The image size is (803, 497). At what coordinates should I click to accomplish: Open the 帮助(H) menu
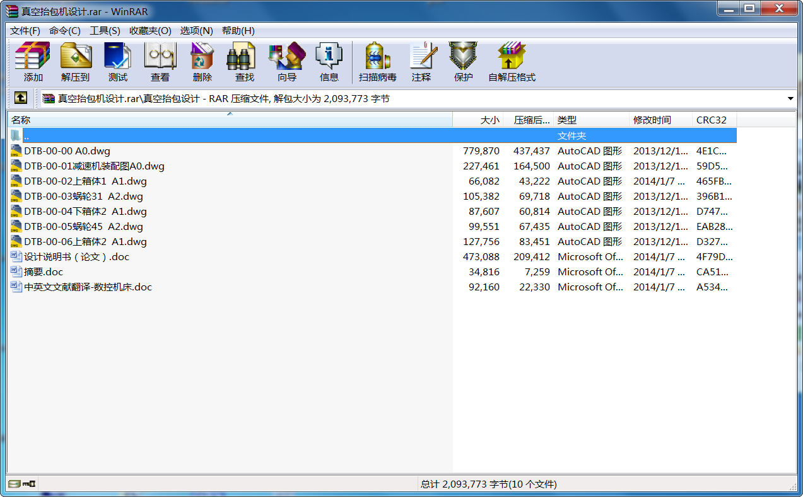pos(238,30)
